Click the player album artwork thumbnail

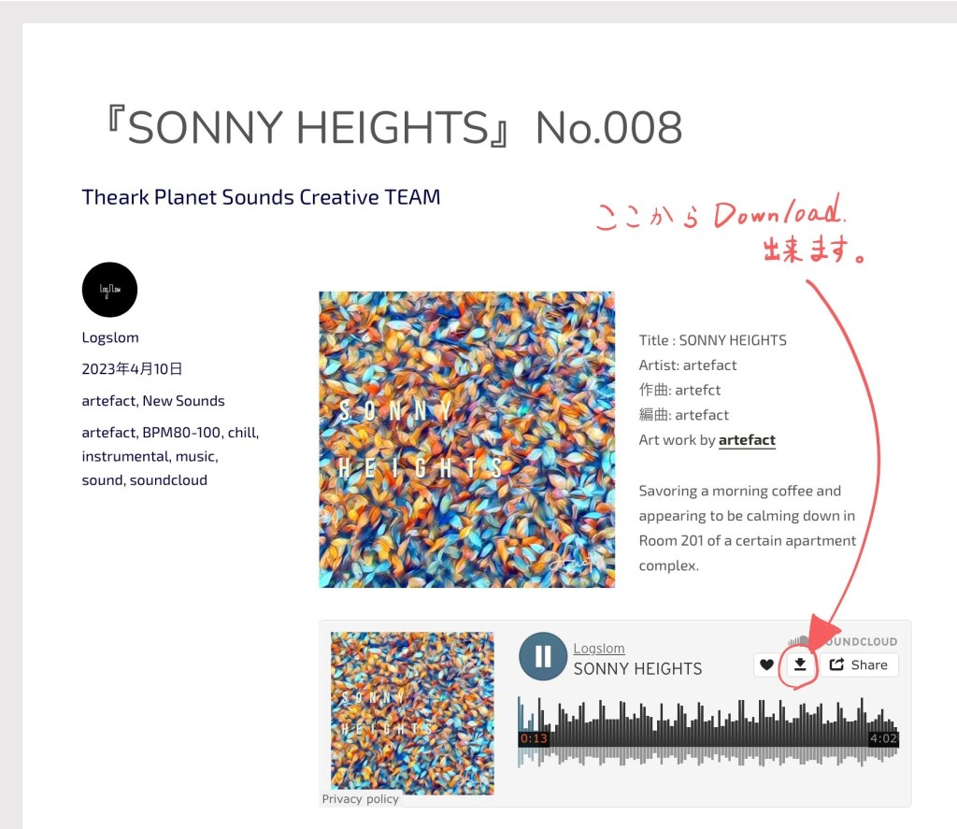pos(412,712)
